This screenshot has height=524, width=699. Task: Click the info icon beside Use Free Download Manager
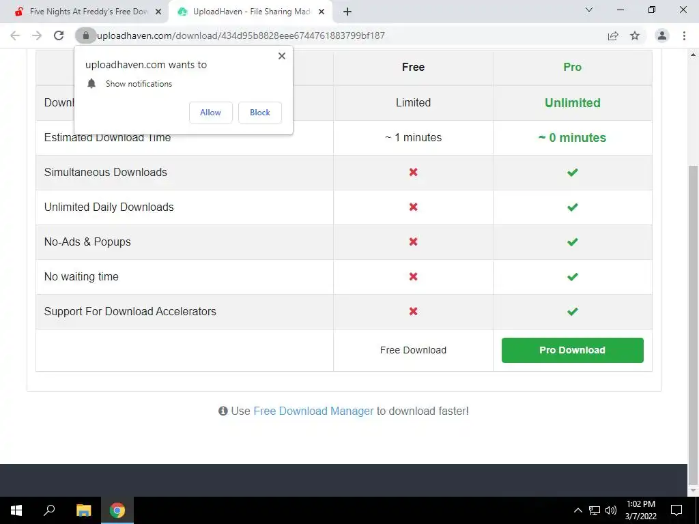[223, 411]
